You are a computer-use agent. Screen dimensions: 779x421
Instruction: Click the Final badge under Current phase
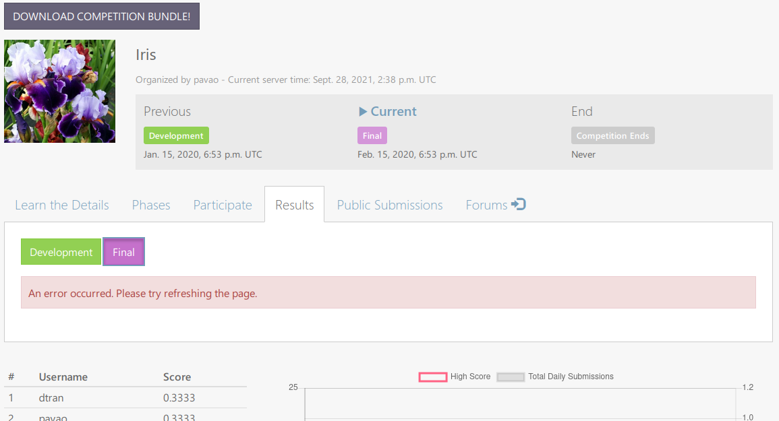click(372, 135)
